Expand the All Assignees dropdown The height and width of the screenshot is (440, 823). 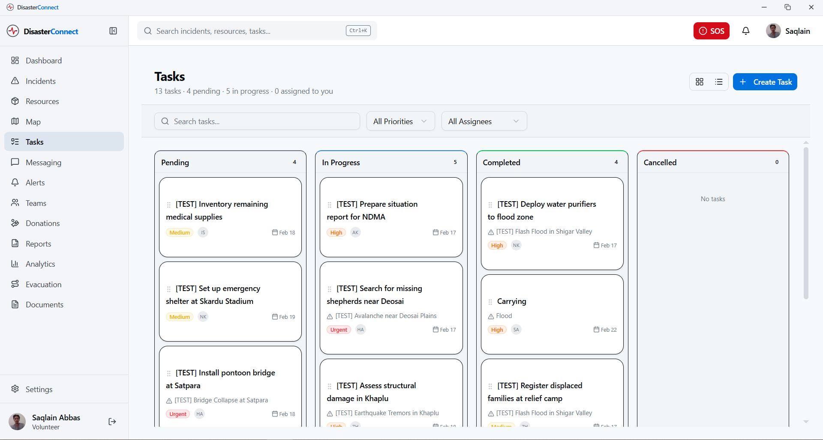coord(484,121)
